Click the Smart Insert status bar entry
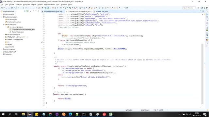Screen dimensions: 209x117 pyautogui.click(x=145, y=110)
